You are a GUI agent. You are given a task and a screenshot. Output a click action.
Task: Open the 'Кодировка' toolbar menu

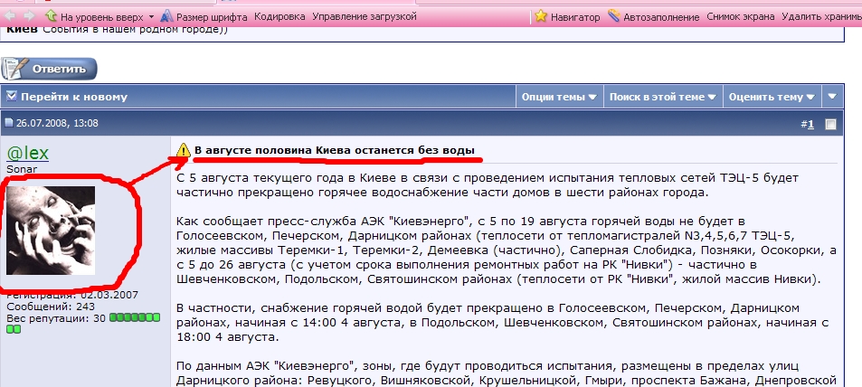(x=279, y=16)
